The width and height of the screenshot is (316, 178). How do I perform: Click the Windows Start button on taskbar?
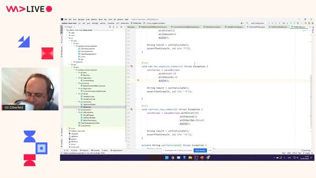click(167, 158)
